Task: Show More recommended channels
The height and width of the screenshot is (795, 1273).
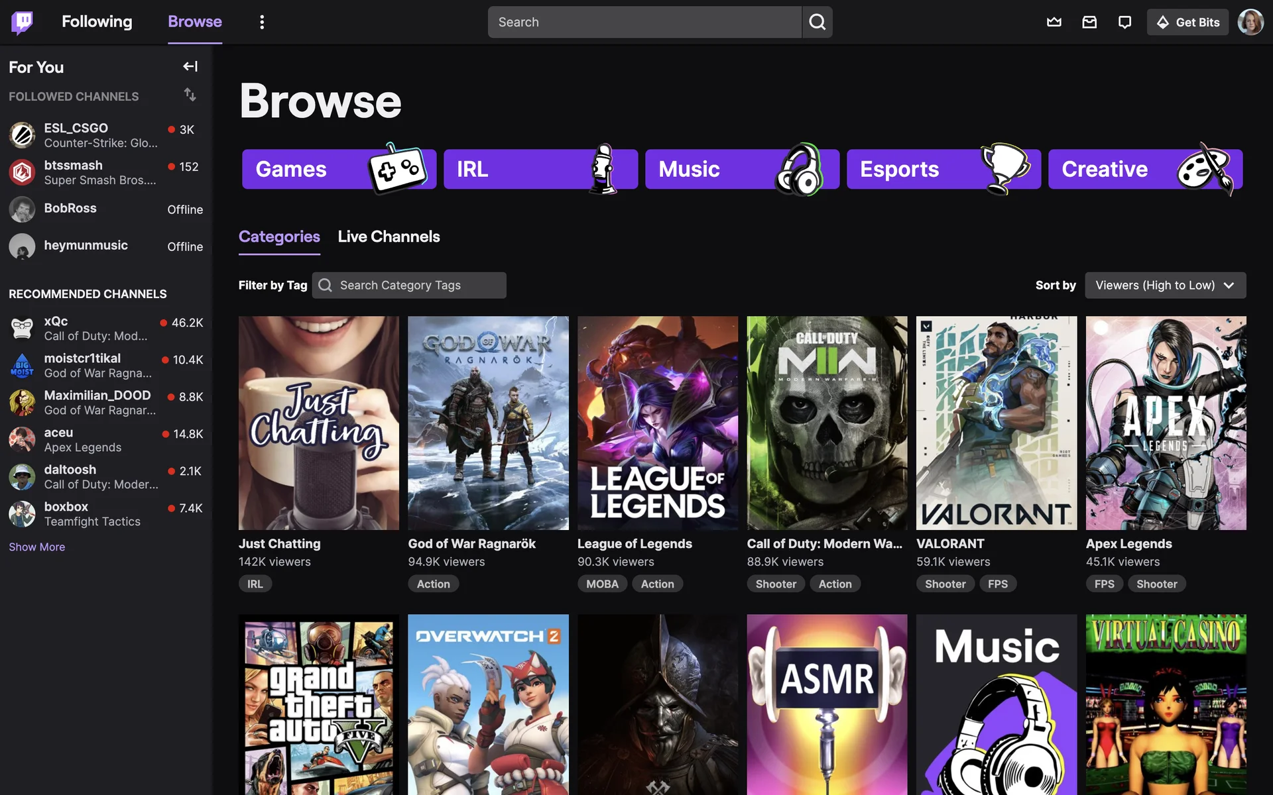Action: coord(36,547)
